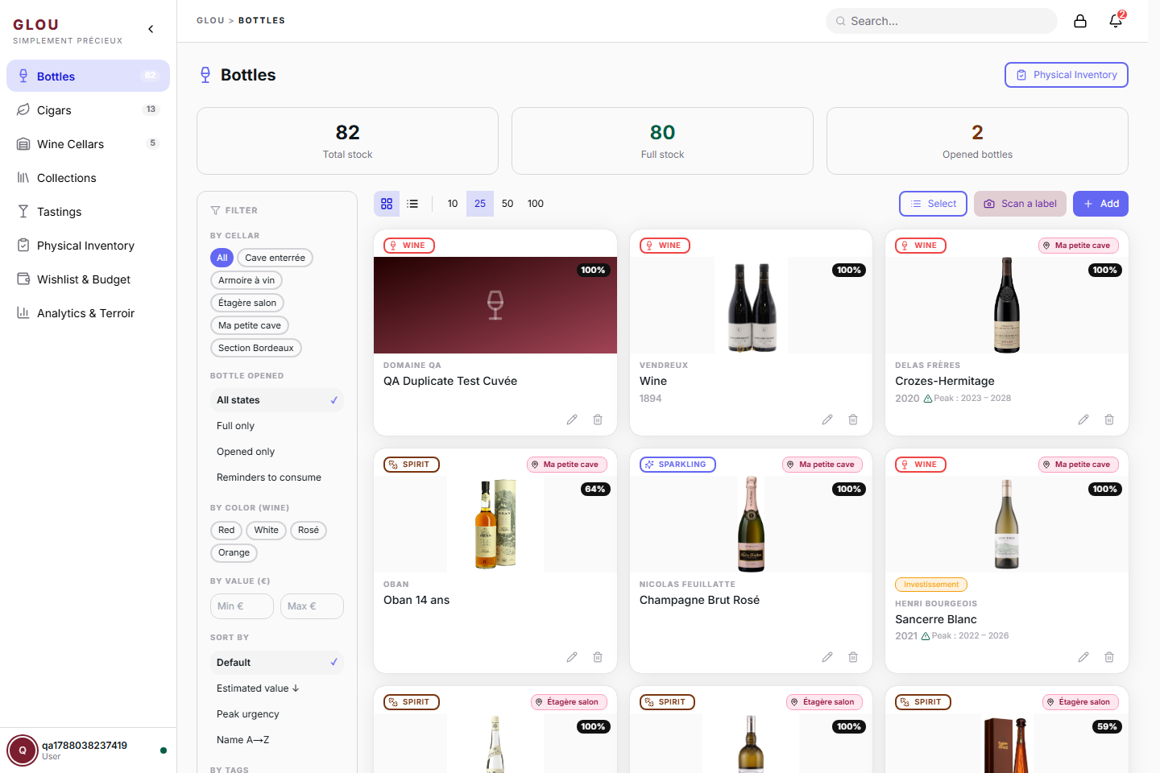
Task: Edit the Champagne Brut Rosé bottle
Action: [x=827, y=657]
